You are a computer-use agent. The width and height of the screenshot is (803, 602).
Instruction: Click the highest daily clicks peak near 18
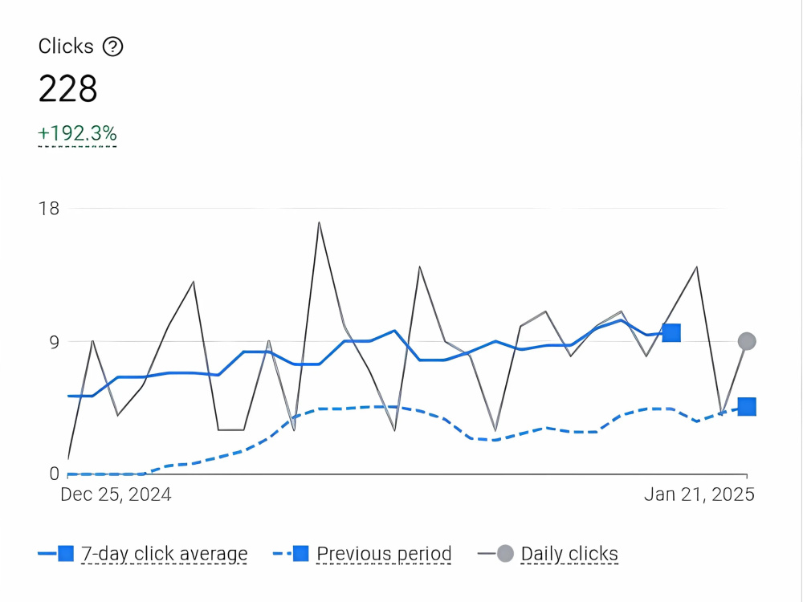319,222
